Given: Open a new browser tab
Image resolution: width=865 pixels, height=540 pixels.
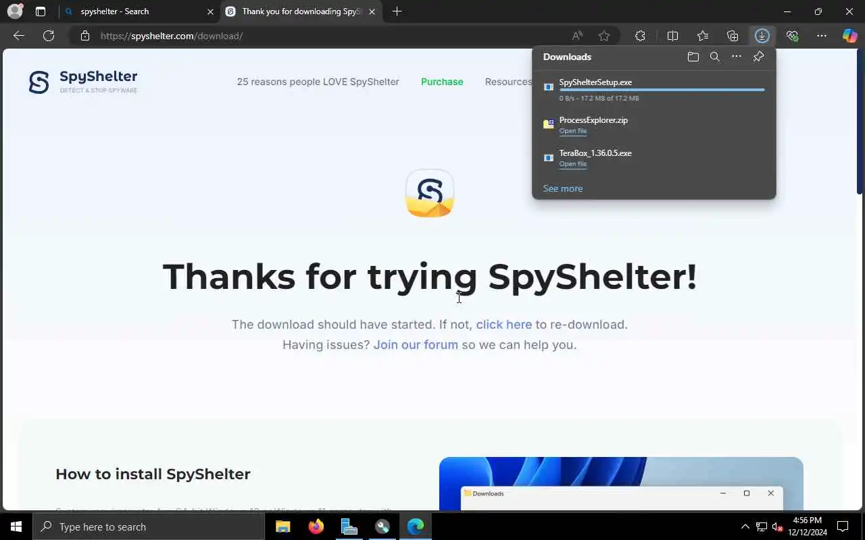Looking at the screenshot, I should coord(397,11).
